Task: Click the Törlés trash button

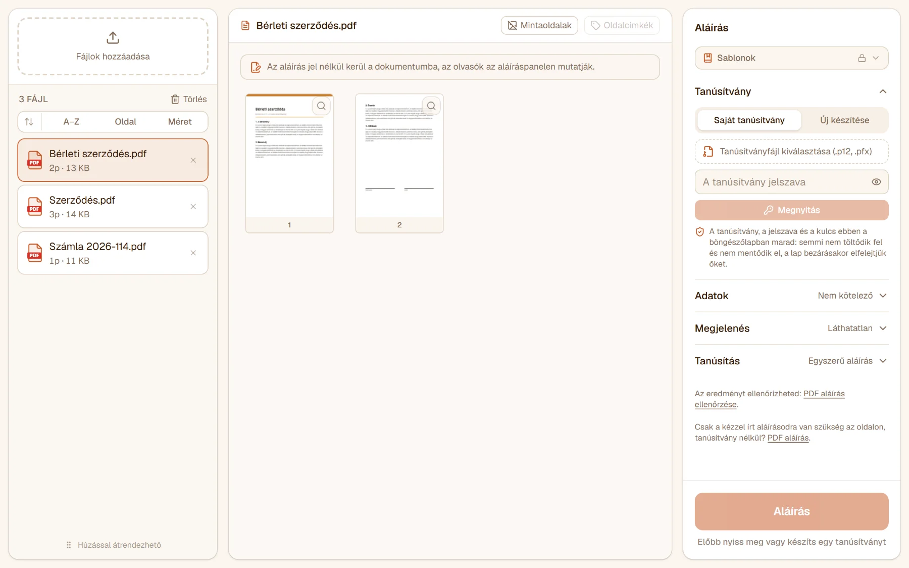Action: [x=189, y=99]
